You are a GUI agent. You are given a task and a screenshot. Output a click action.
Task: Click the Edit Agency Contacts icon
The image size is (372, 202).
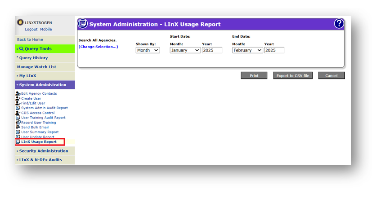[x=18, y=93]
